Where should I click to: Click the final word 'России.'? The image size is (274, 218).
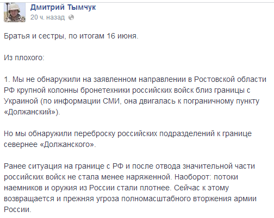[x=17, y=209]
